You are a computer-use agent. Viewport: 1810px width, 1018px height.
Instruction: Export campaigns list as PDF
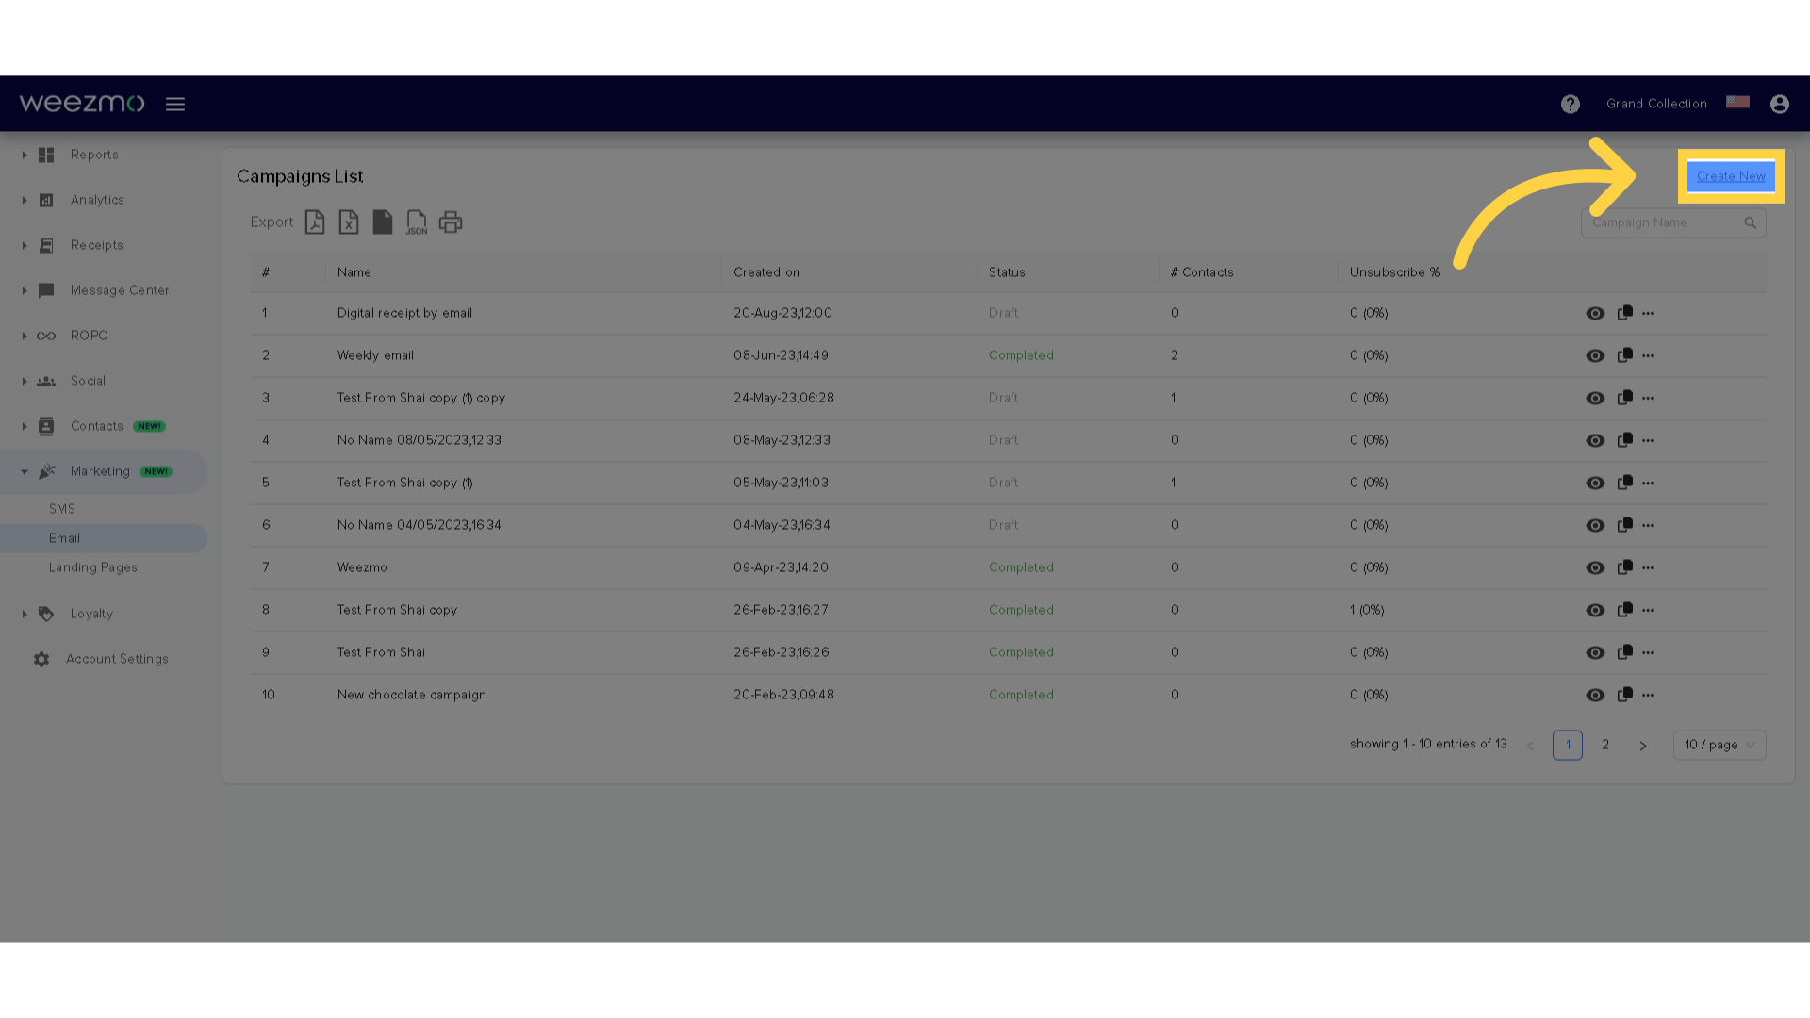click(x=313, y=222)
